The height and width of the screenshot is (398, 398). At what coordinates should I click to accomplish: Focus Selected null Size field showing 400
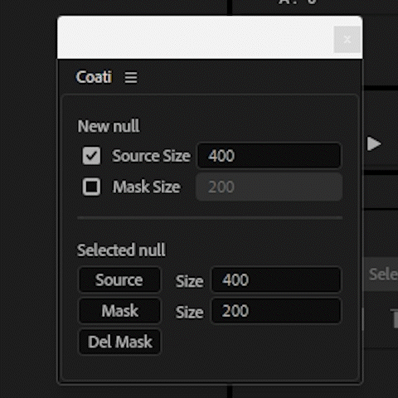(276, 279)
